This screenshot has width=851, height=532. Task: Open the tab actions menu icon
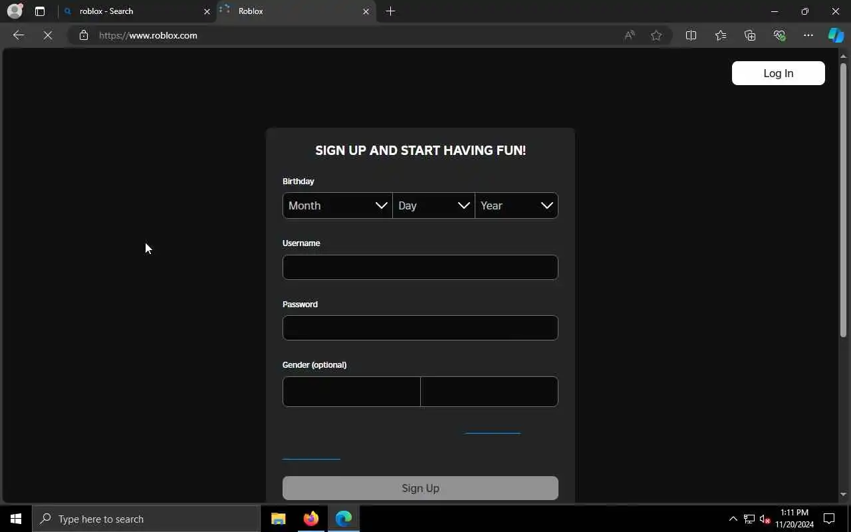click(40, 11)
